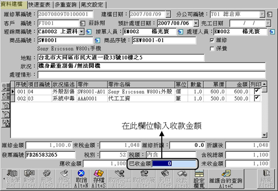278x191 pixels.
Task: Expand the 預計處理日期 date dropdown
Action: click(196, 23)
